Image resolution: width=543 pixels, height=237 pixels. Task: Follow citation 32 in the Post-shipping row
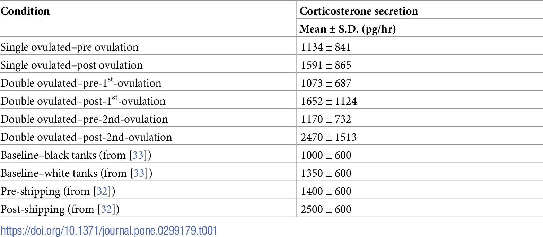click(x=107, y=209)
